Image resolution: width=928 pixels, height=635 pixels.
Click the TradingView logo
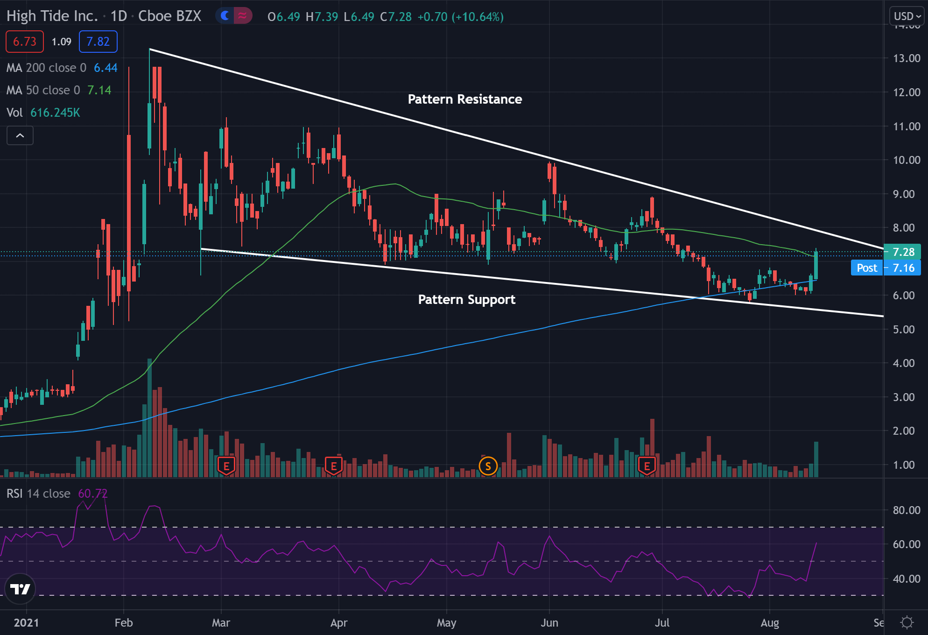point(20,589)
